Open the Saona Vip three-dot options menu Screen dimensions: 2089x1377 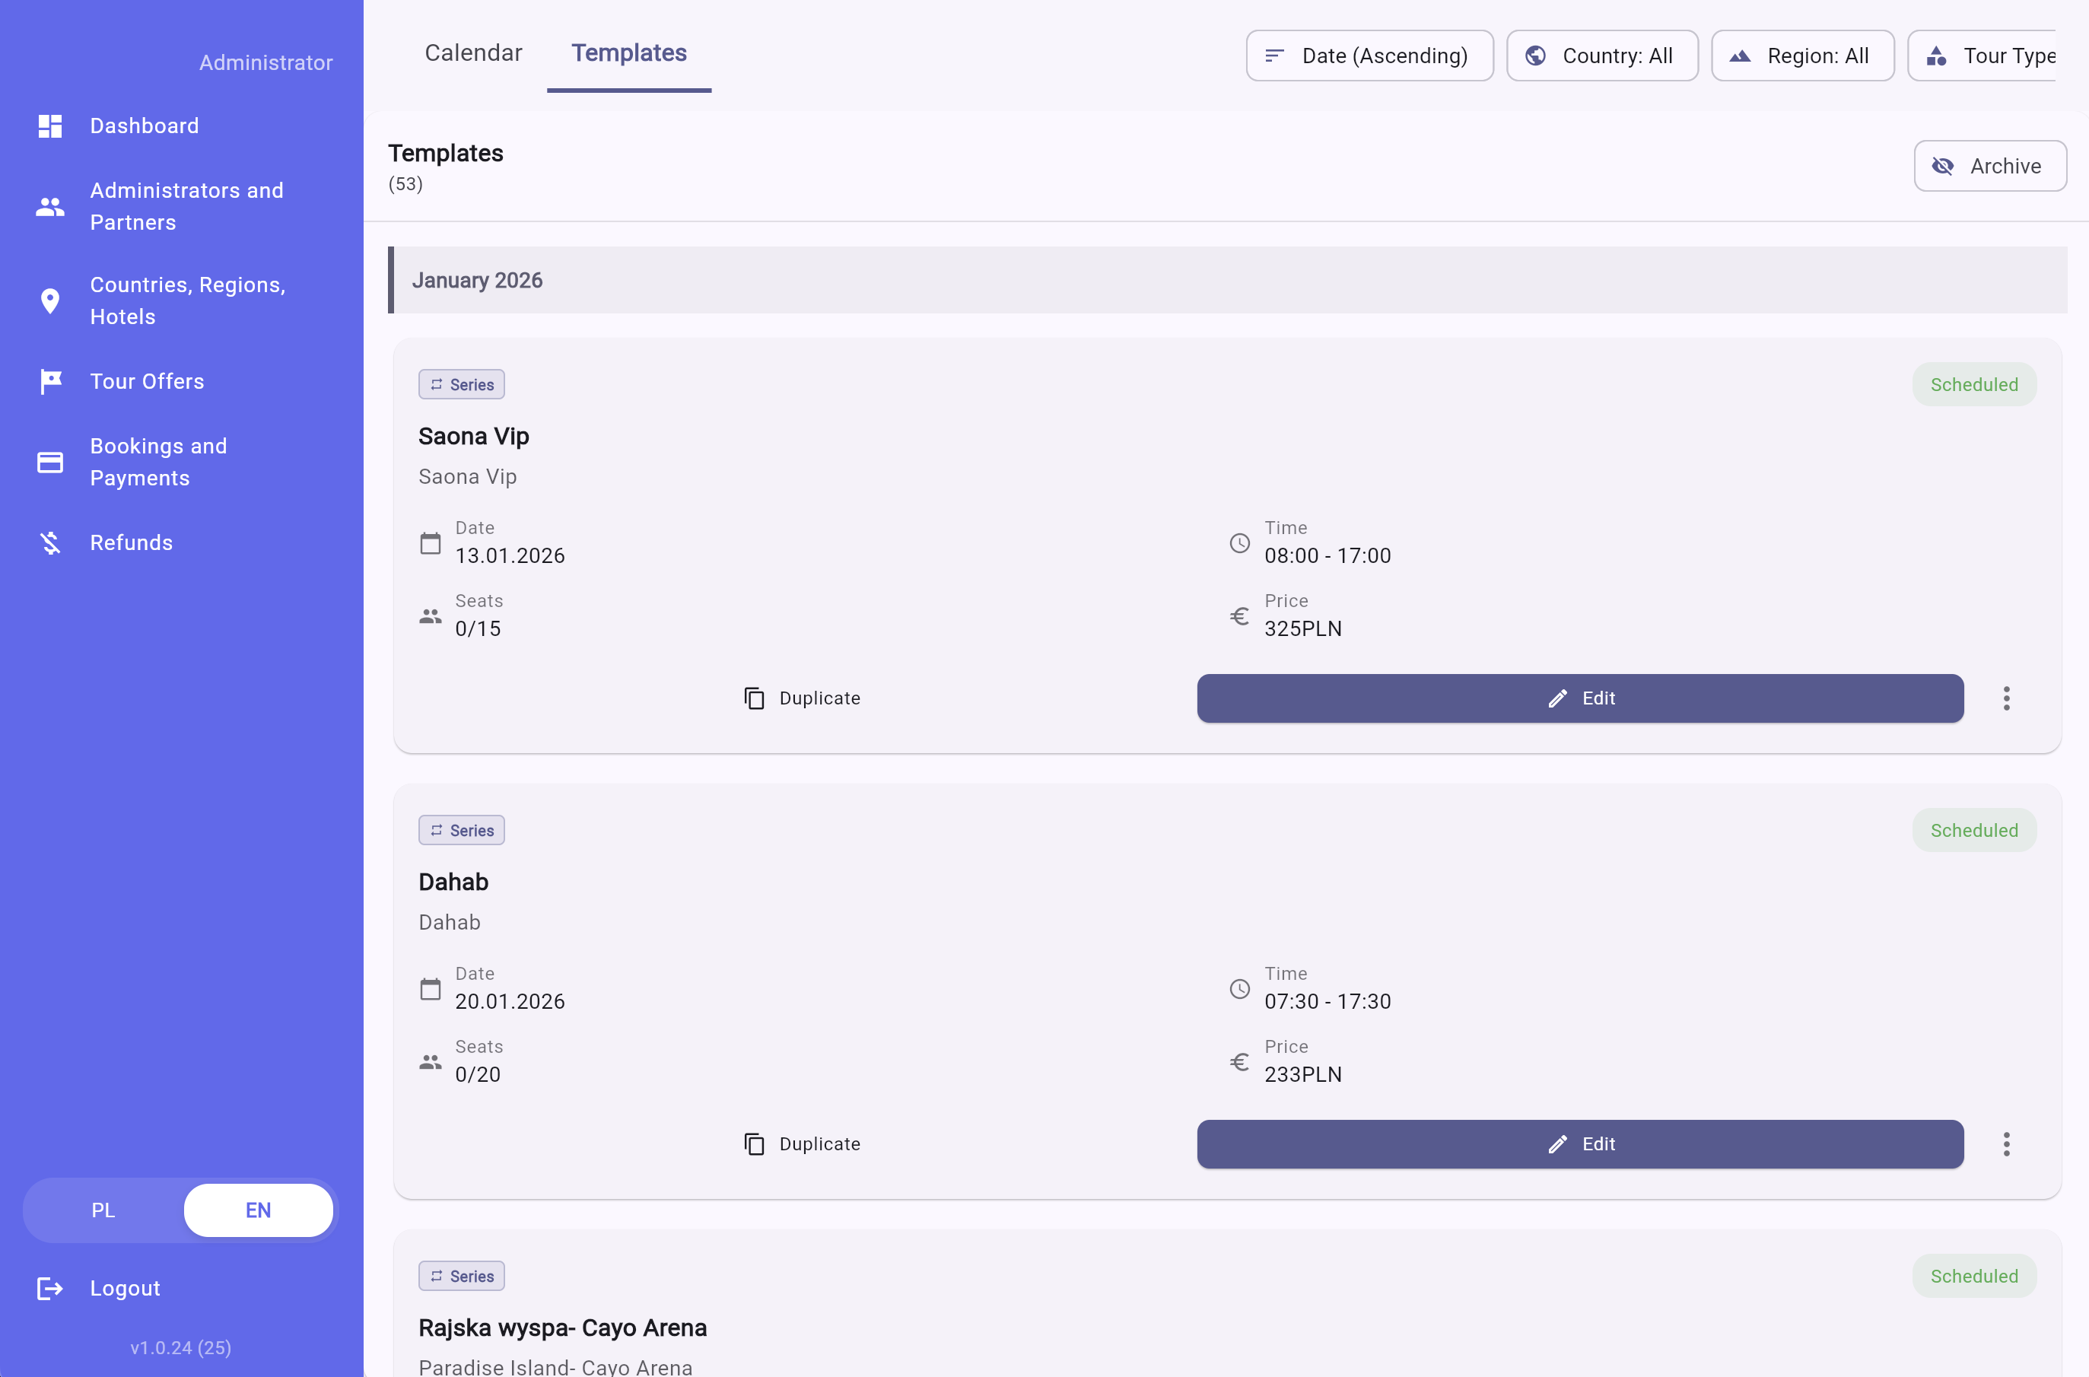(x=2005, y=698)
